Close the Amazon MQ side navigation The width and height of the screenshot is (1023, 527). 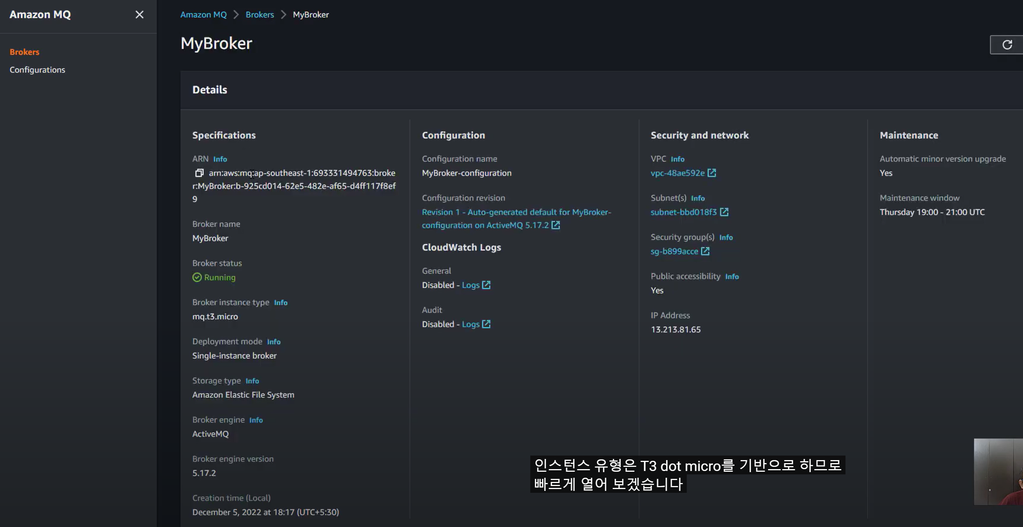coord(140,15)
